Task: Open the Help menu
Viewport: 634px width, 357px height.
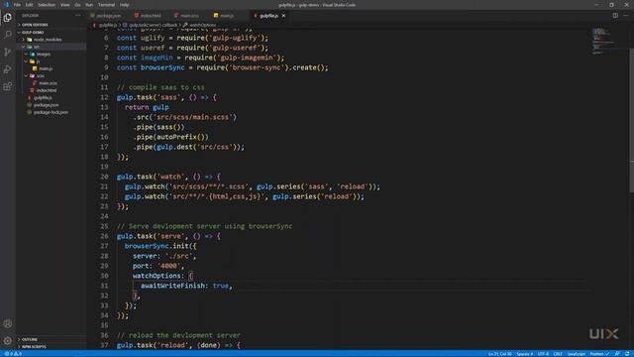Action: tap(125, 5)
